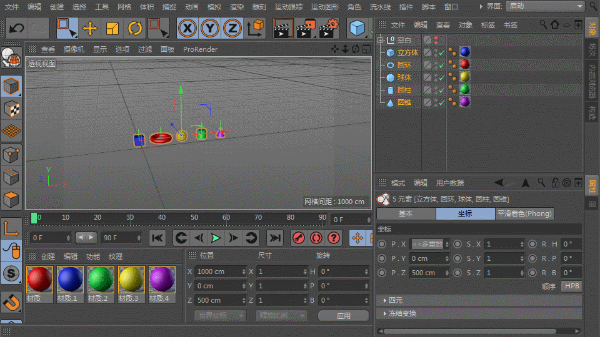Render the current view clapperboard
Screen dimensions: 600x337
click(282, 28)
